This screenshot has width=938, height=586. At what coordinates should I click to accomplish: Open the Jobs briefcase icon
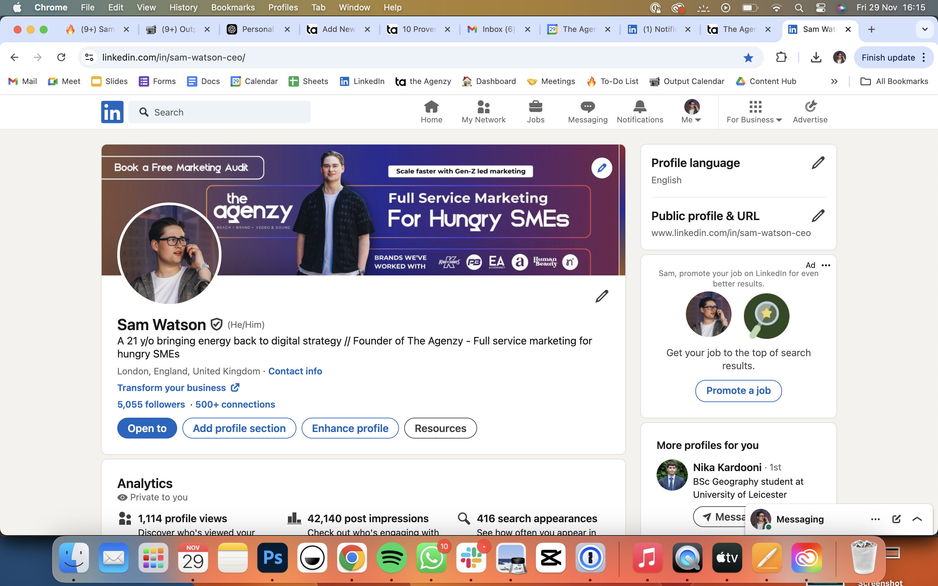[x=536, y=112]
